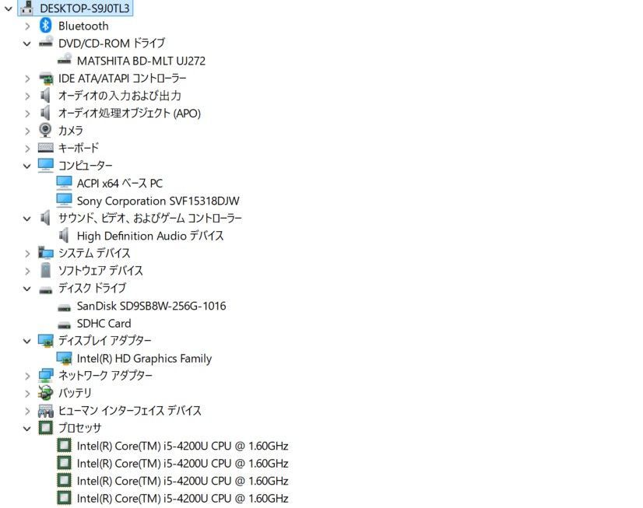The height and width of the screenshot is (508, 643).
Task: Collapse the プロセッサ category
Action: (27, 428)
